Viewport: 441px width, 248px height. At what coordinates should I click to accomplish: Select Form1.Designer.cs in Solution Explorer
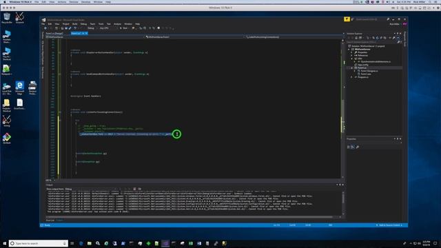point(369,71)
